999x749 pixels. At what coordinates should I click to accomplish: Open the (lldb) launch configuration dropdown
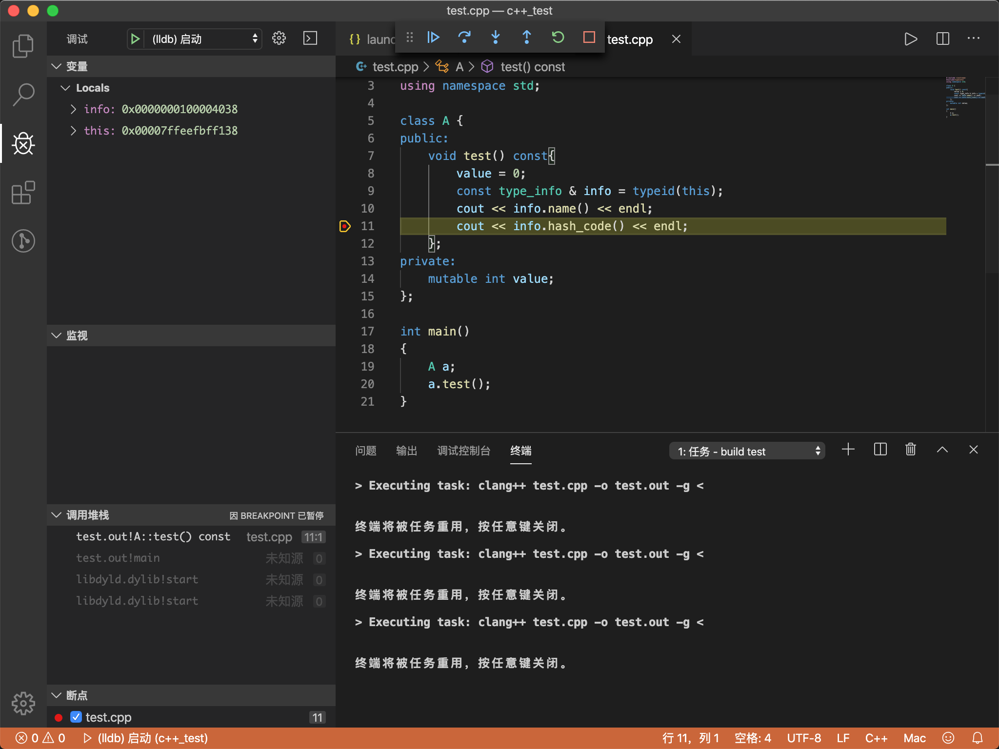pos(204,39)
